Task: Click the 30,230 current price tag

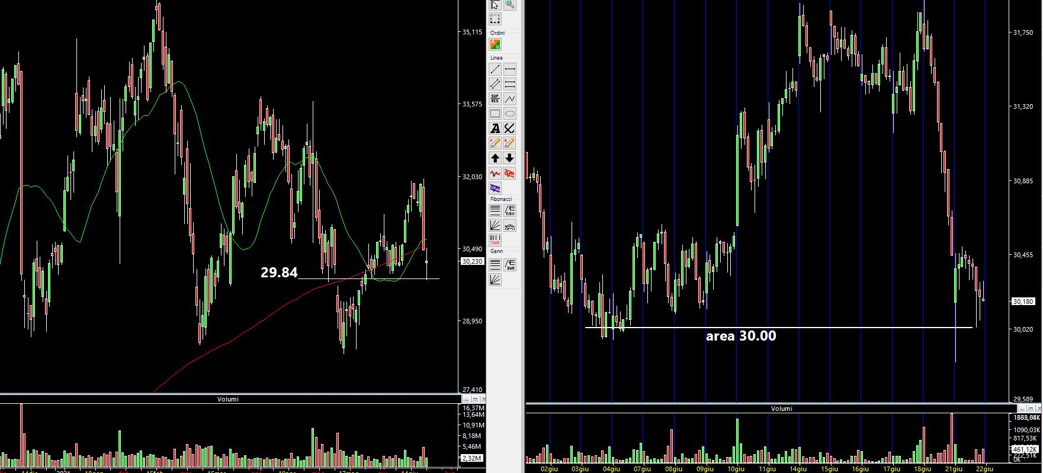Action: click(472, 261)
